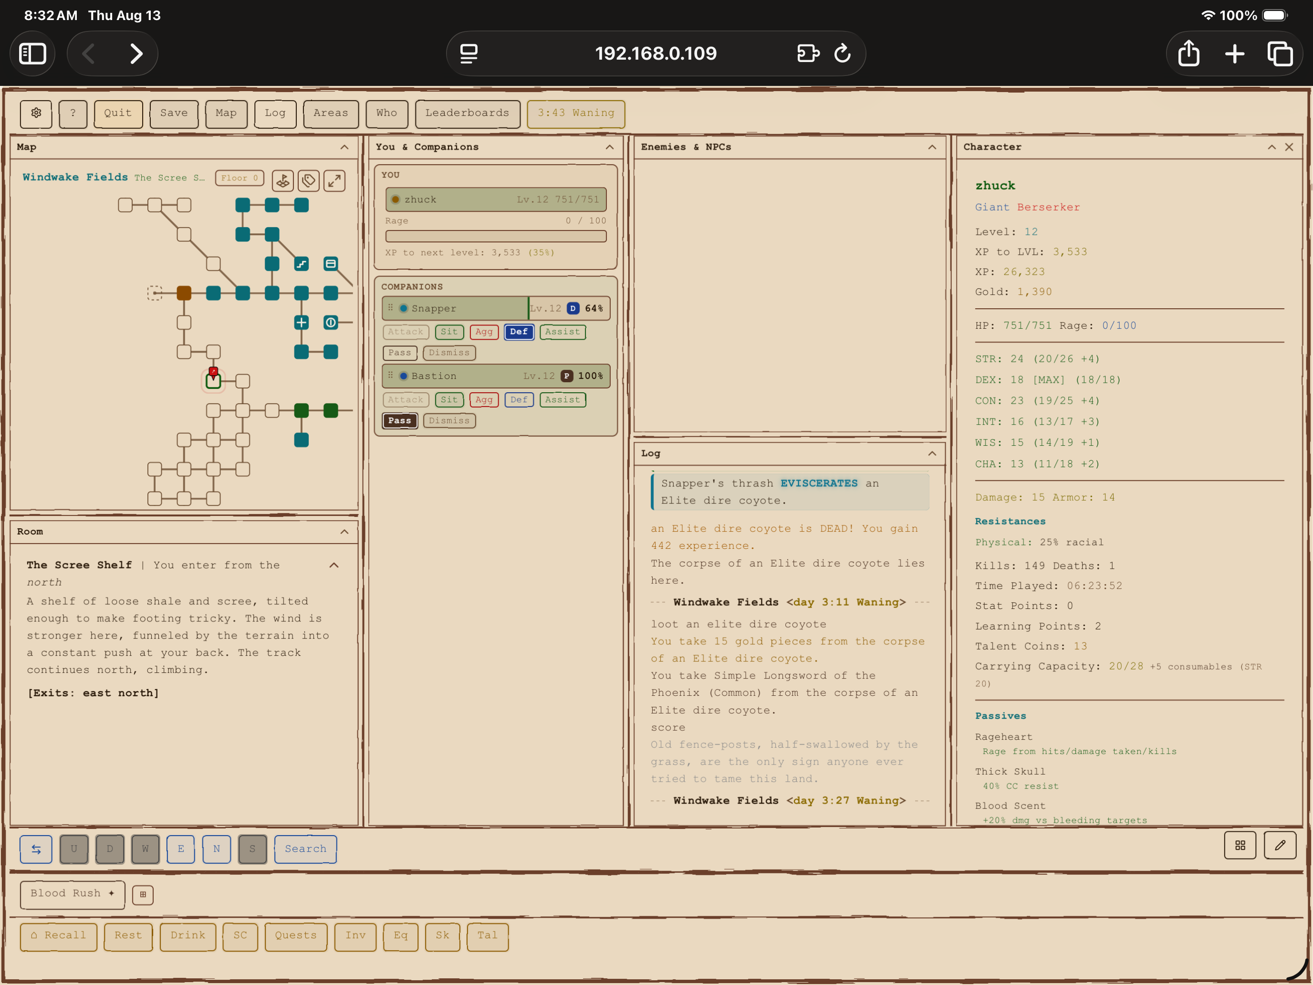Click Snapper's drag handle

391,308
